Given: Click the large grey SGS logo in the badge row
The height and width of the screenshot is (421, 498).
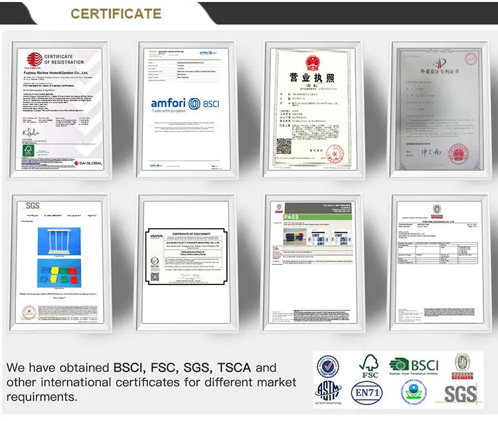Looking at the screenshot, I should point(460,394).
